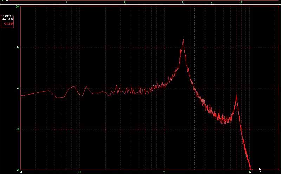Click the 15 mark on the top time ruler
This screenshot has height=174, width=281.
[x=183, y=2]
